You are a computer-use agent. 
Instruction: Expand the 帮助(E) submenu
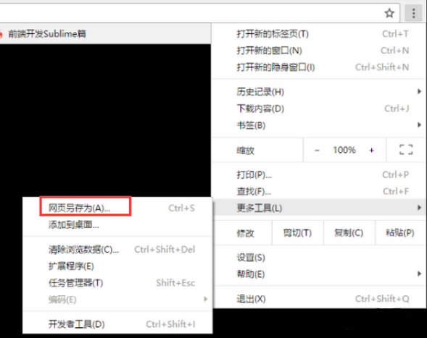(318, 274)
